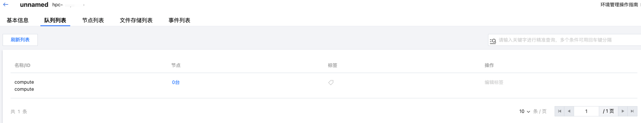Viewport: 641px width, 123px height.
Task: Go to the next page
Action: click(x=623, y=111)
